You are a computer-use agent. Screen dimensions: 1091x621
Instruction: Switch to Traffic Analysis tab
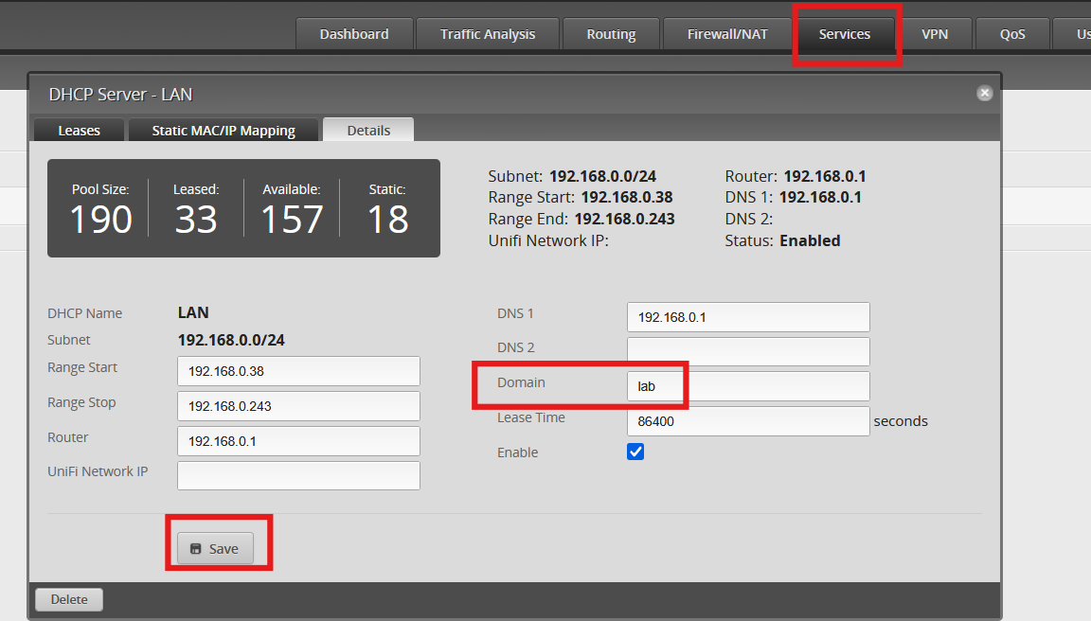coord(488,34)
